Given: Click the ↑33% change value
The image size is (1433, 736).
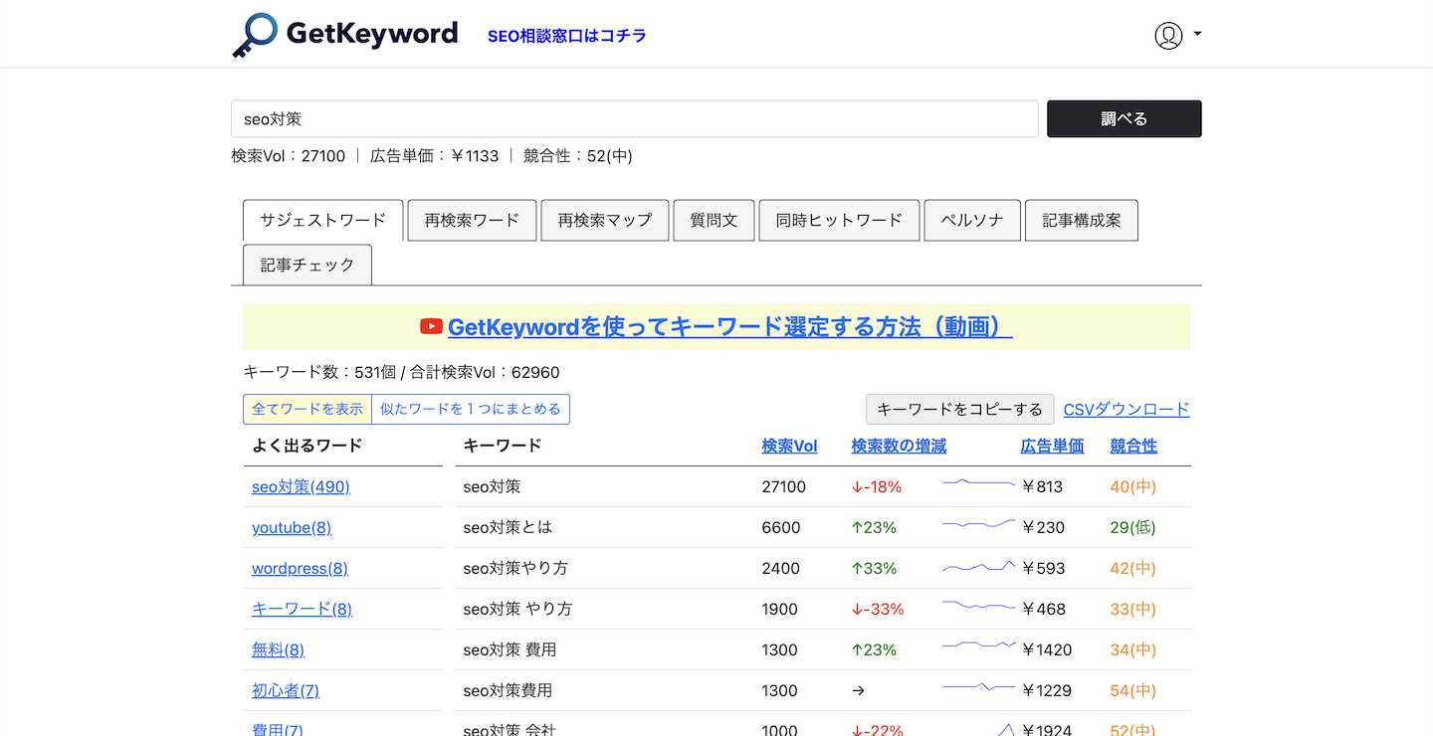Looking at the screenshot, I should point(875,568).
